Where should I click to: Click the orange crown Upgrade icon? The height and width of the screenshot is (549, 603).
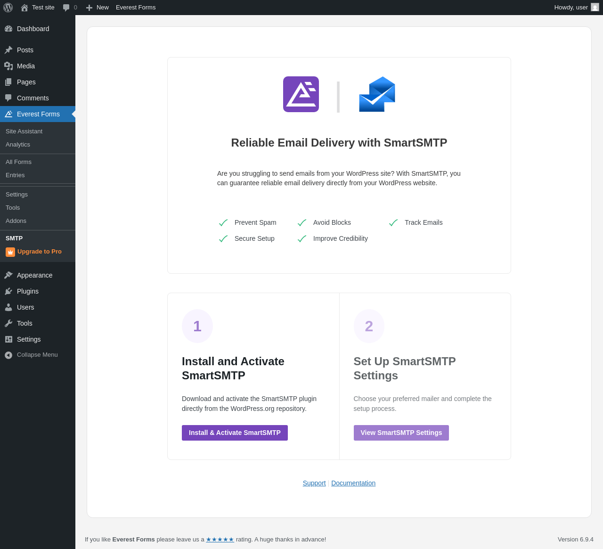coord(10,252)
